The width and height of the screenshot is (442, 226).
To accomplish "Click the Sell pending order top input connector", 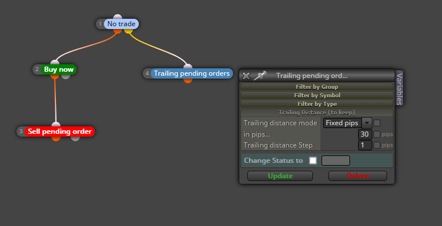I will coord(56,125).
